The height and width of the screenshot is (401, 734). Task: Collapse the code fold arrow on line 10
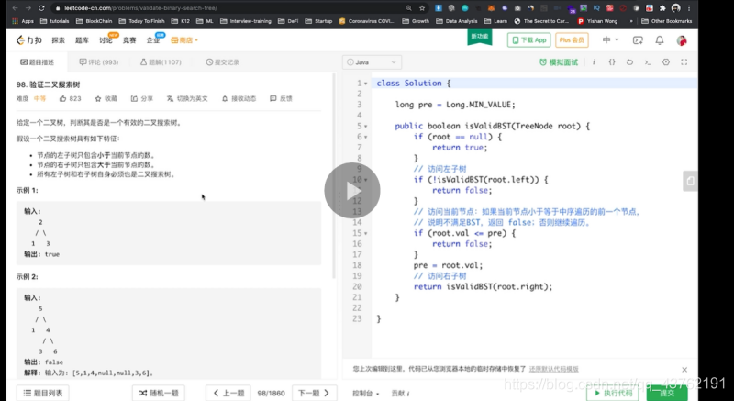[x=365, y=180]
